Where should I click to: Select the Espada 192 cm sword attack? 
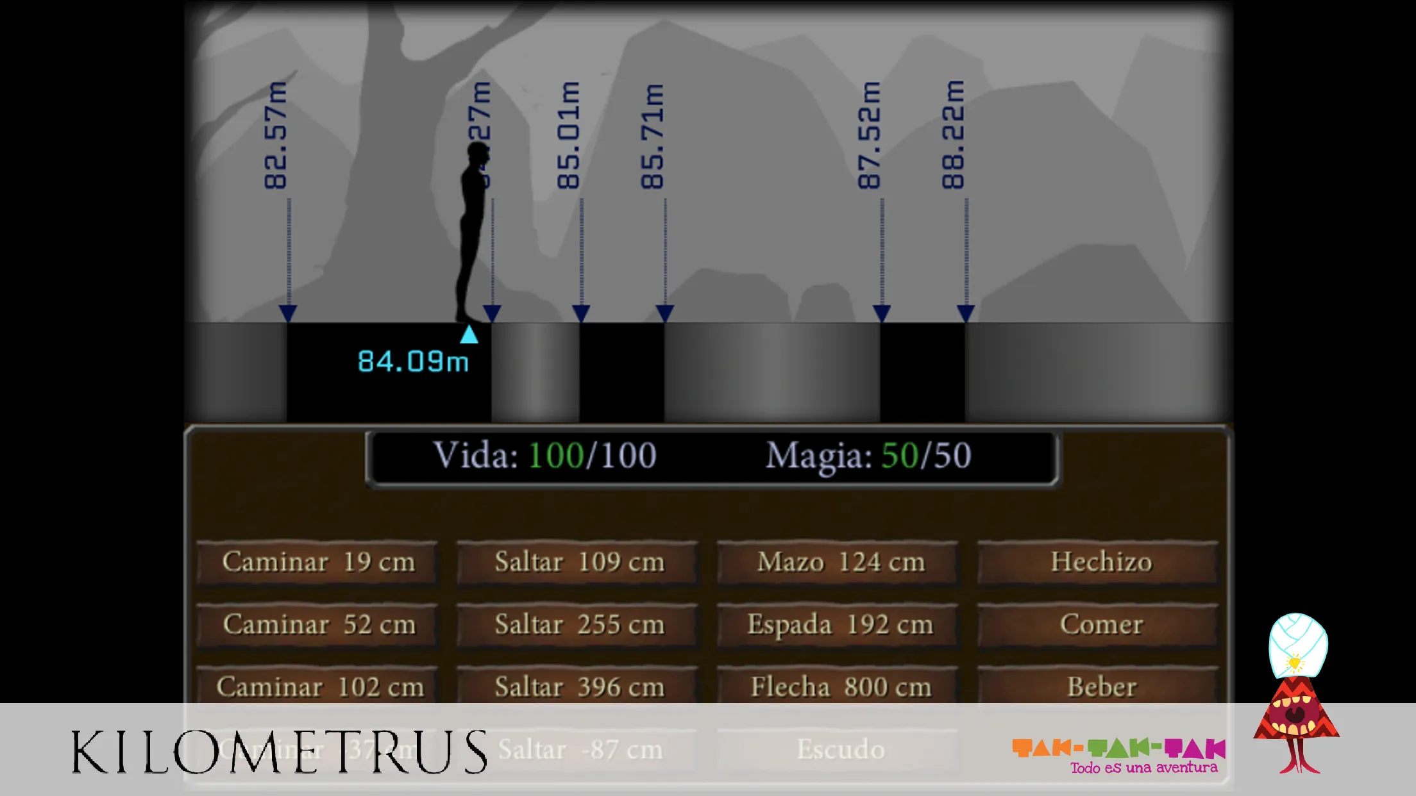coord(838,624)
